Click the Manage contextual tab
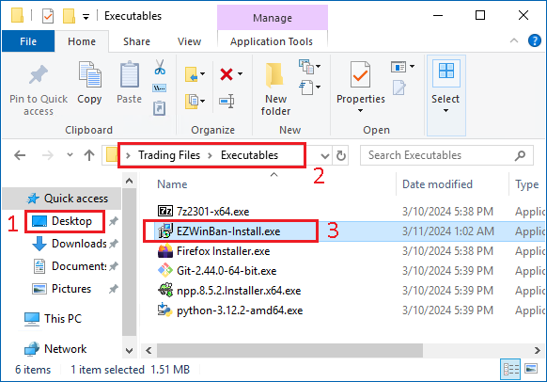The height and width of the screenshot is (382, 547). tap(273, 18)
